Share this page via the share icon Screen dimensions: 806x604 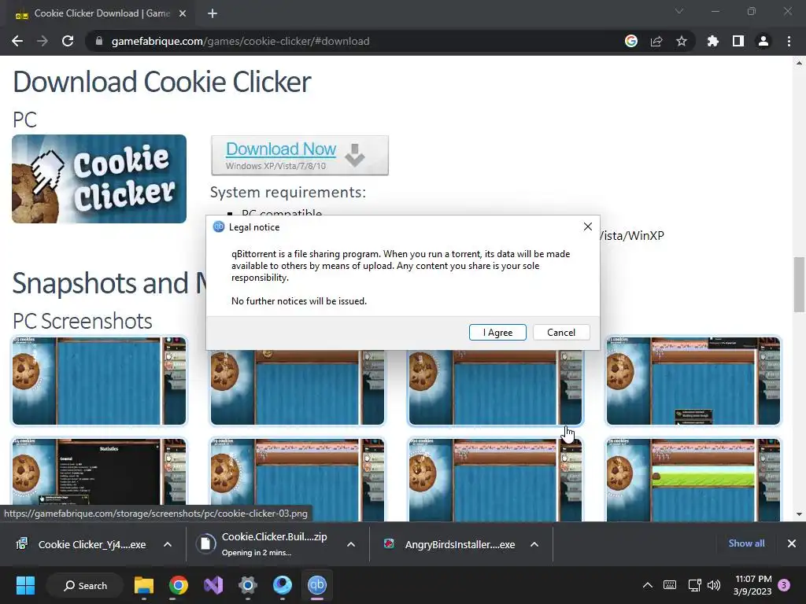click(x=656, y=41)
